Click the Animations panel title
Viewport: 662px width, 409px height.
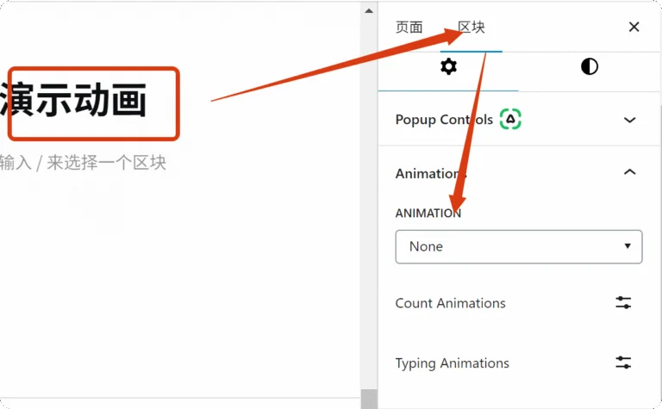(429, 173)
